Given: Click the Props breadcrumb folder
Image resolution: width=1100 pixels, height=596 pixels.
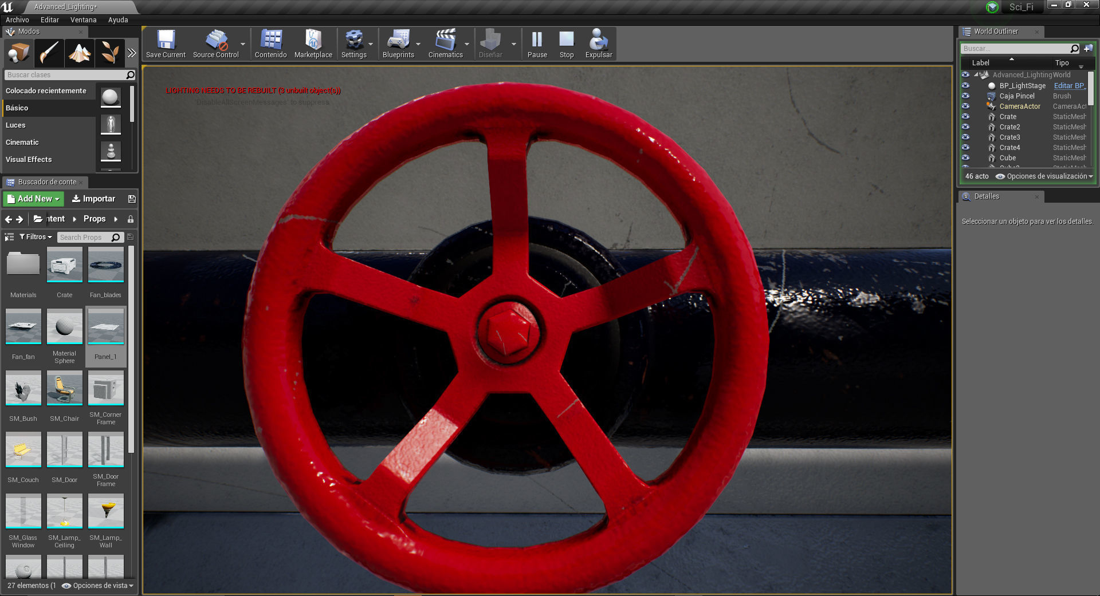Looking at the screenshot, I should point(95,219).
